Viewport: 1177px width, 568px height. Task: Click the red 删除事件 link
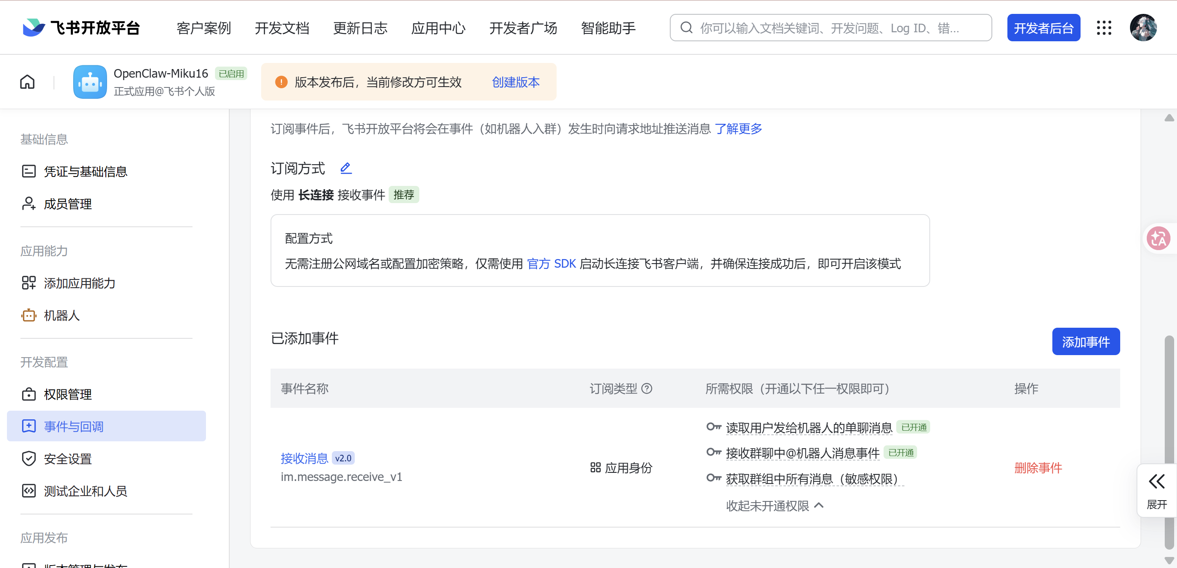[1038, 467]
